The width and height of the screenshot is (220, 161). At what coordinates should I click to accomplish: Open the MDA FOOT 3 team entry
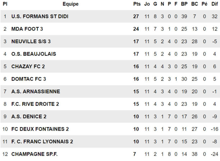tap(27, 29)
